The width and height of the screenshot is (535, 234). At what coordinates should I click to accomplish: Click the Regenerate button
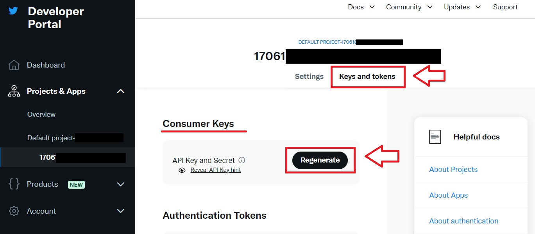pyautogui.click(x=320, y=160)
